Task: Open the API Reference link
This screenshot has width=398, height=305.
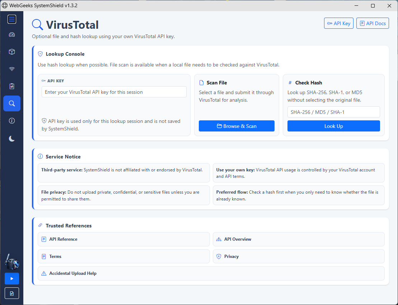Action: [123, 239]
